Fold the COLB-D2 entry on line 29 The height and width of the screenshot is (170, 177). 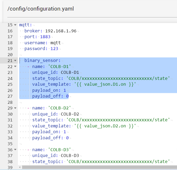[15, 108]
